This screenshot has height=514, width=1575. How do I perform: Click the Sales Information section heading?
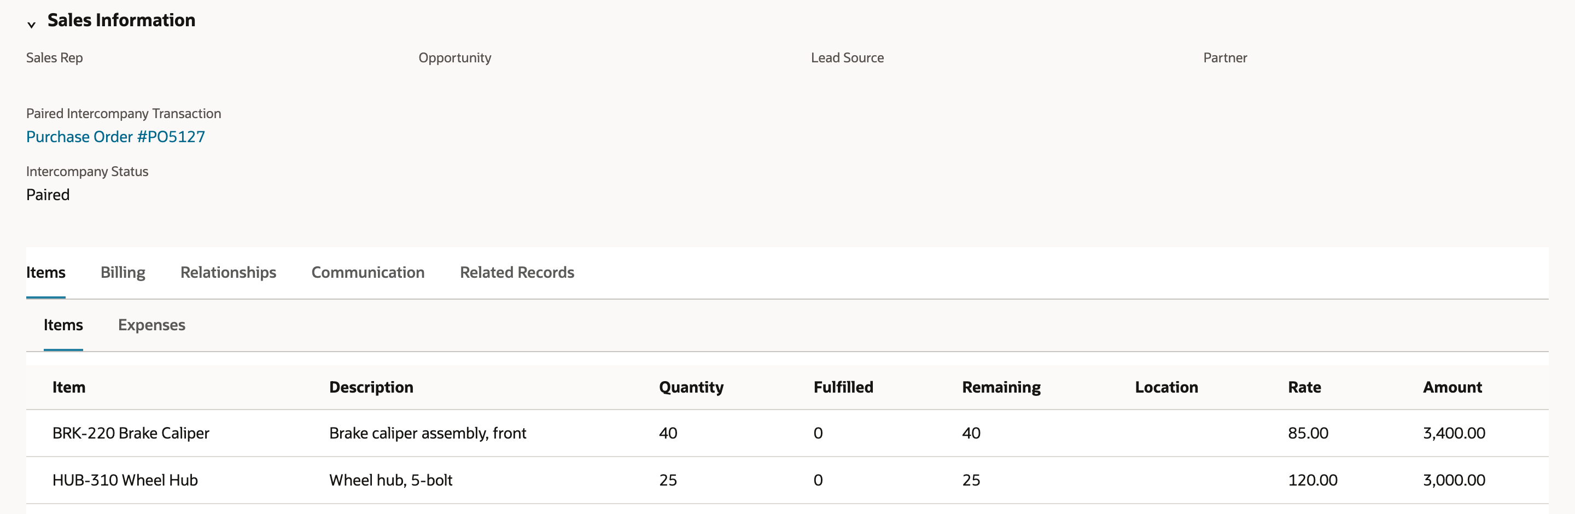click(x=121, y=20)
